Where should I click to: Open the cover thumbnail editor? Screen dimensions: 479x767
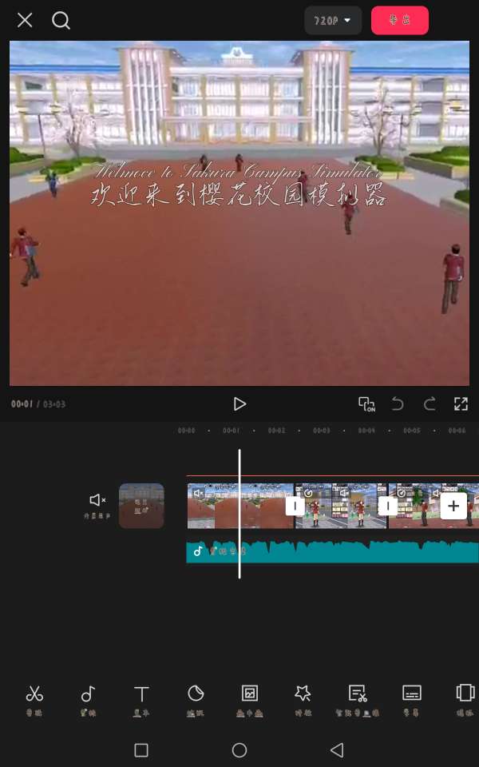point(141,506)
